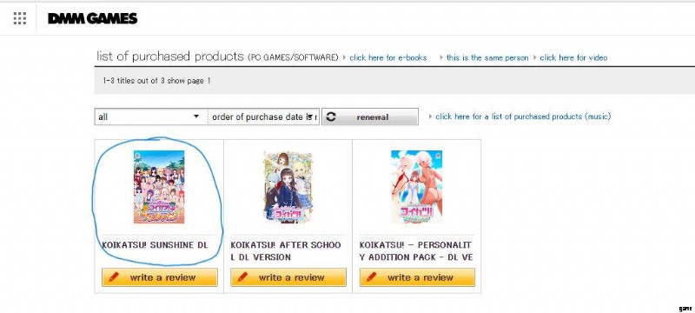Follow 'this is the same person' link
The image size is (695, 313).
pos(487,57)
